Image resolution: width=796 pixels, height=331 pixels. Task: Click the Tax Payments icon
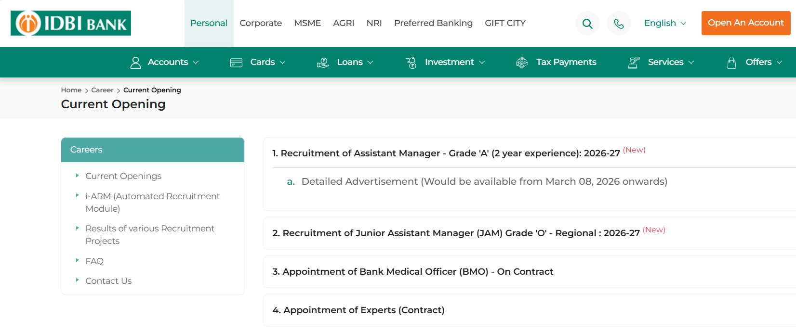[x=522, y=63]
